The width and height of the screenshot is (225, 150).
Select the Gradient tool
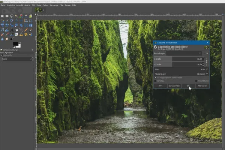coord(21,30)
